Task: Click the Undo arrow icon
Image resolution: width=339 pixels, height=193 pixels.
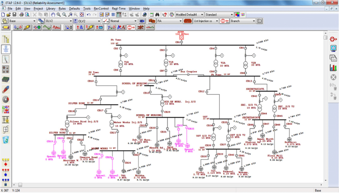Action: tap(88, 15)
